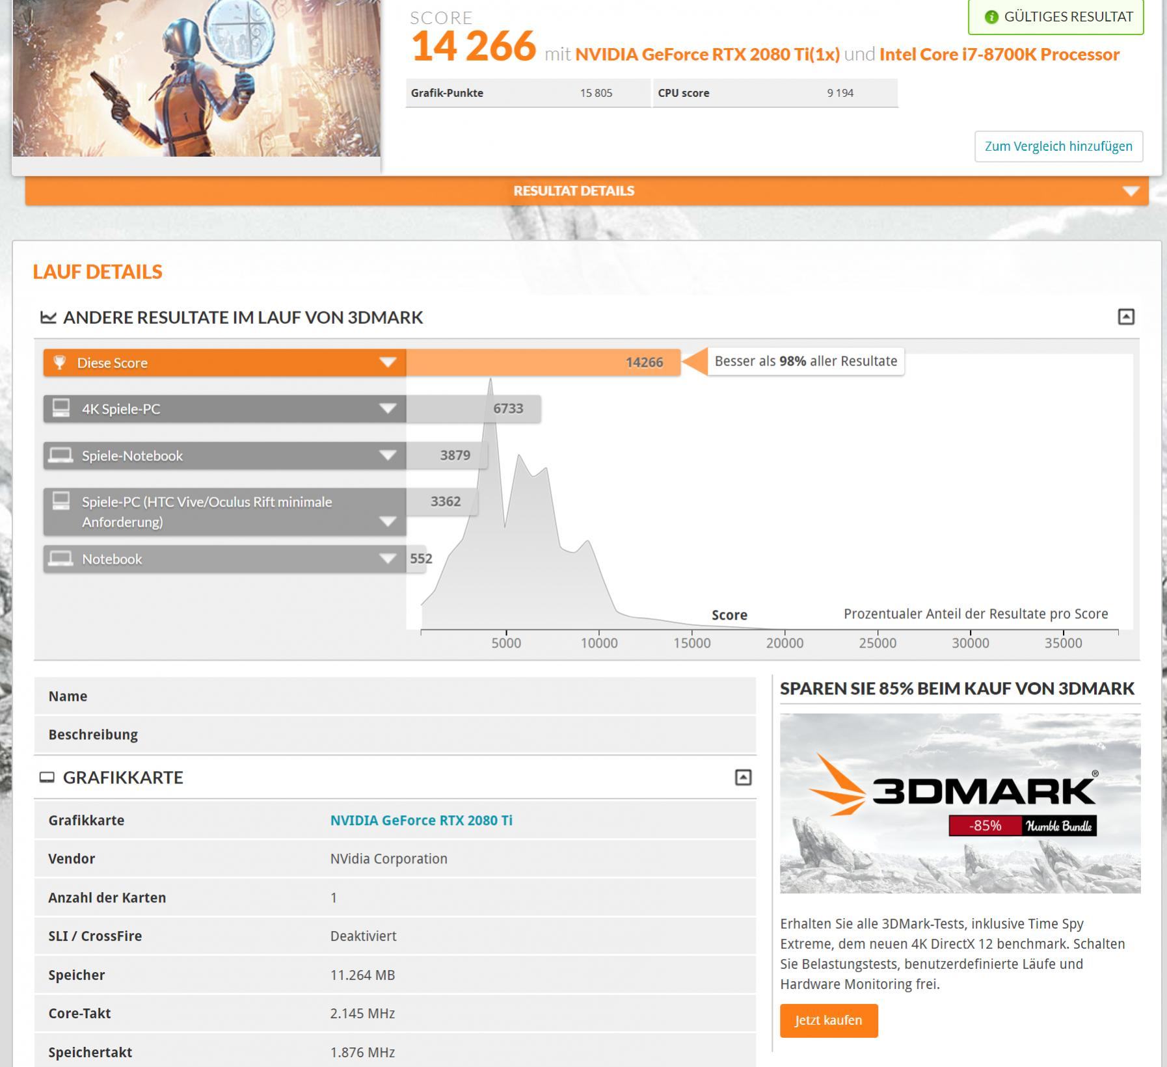Click the 14266 orange score bar

coord(543,362)
